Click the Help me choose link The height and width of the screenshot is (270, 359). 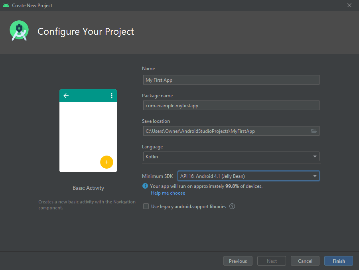[x=168, y=193]
